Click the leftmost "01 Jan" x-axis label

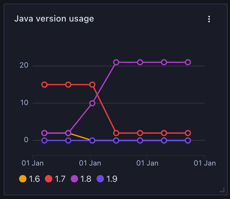(33, 163)
